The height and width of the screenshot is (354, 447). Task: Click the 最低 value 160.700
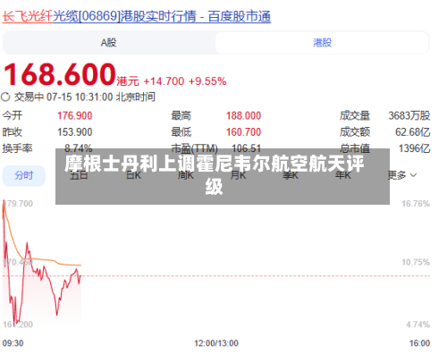tap(243, 132)
